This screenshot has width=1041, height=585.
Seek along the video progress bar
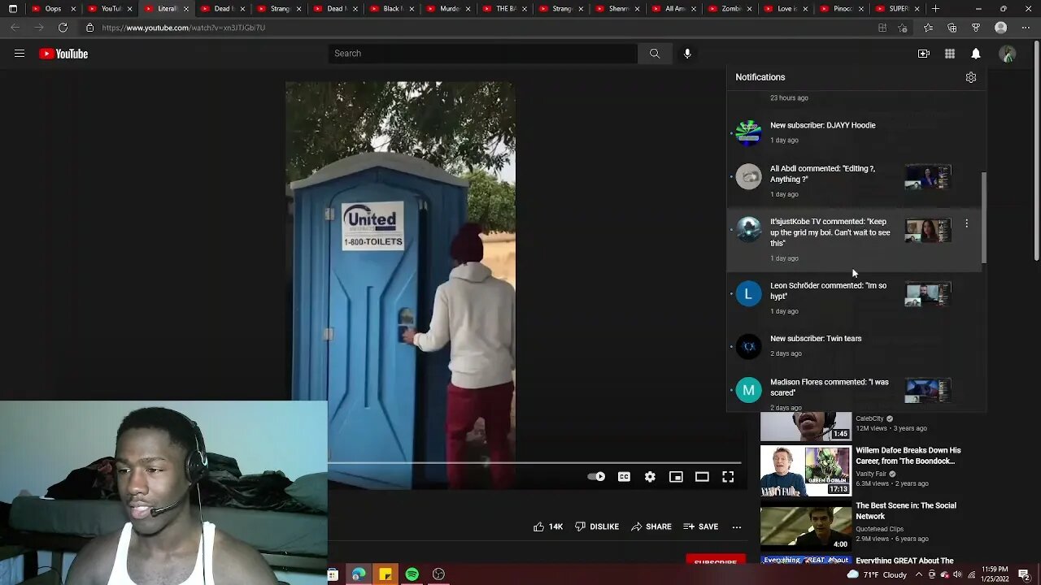pos(534,463)
